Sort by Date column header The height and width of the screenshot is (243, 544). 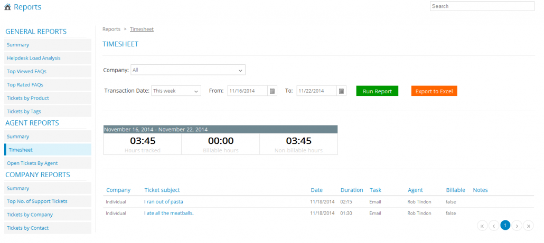point(316,190)
